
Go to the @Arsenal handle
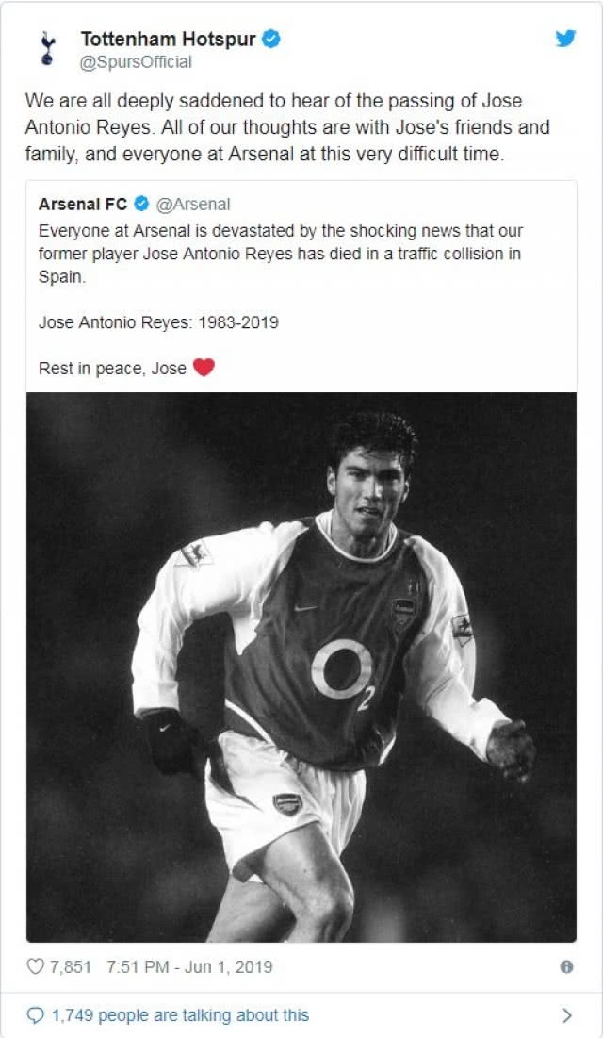pos(192,204)
